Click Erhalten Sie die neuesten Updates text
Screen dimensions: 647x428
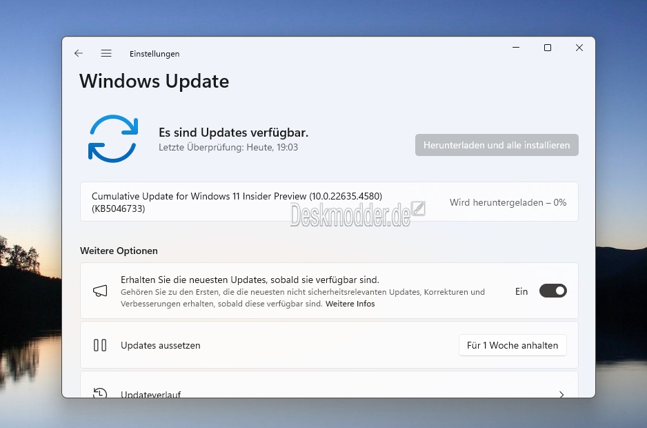250,280
